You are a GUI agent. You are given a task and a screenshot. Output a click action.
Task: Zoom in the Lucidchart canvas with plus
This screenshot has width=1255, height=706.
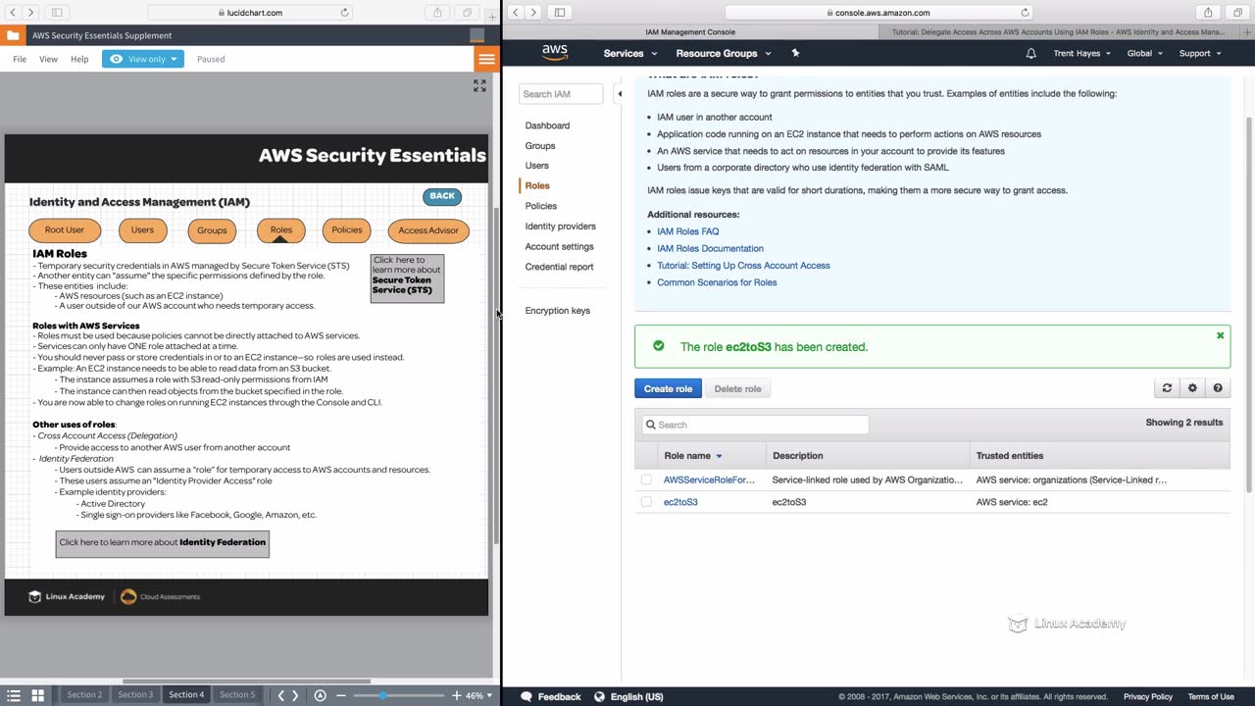456,695
